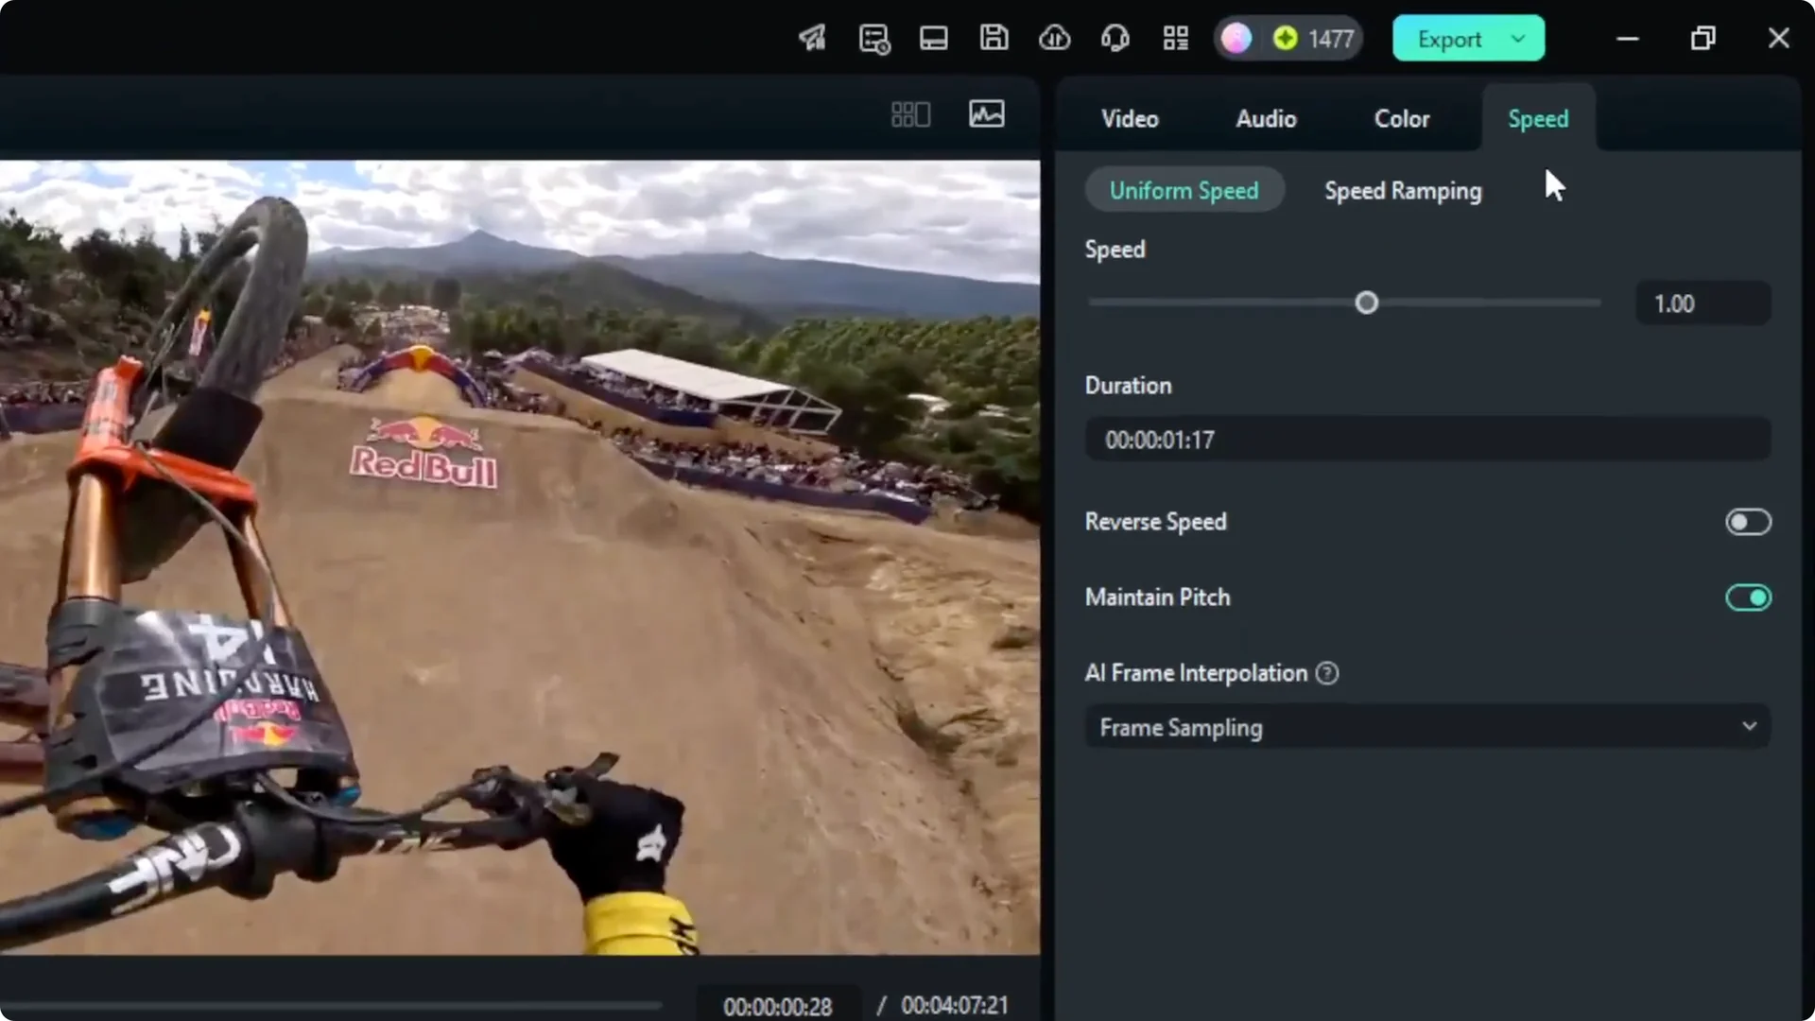The width and height of the screenshot is (1815, 1021).
Task: Open the scopes/waveform icon above the preview
Action: pyautogui.click(x=986, y=113)
